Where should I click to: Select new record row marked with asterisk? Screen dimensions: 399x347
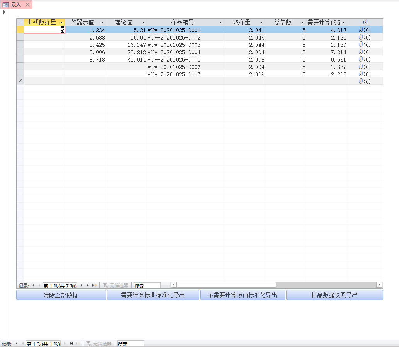click(20, 81)
